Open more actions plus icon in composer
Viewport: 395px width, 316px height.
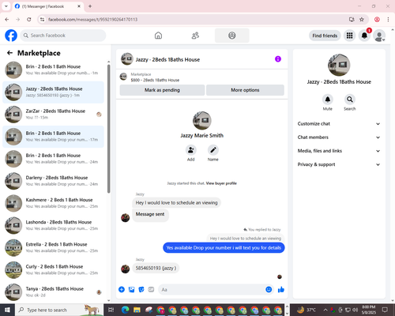(122, 290)
